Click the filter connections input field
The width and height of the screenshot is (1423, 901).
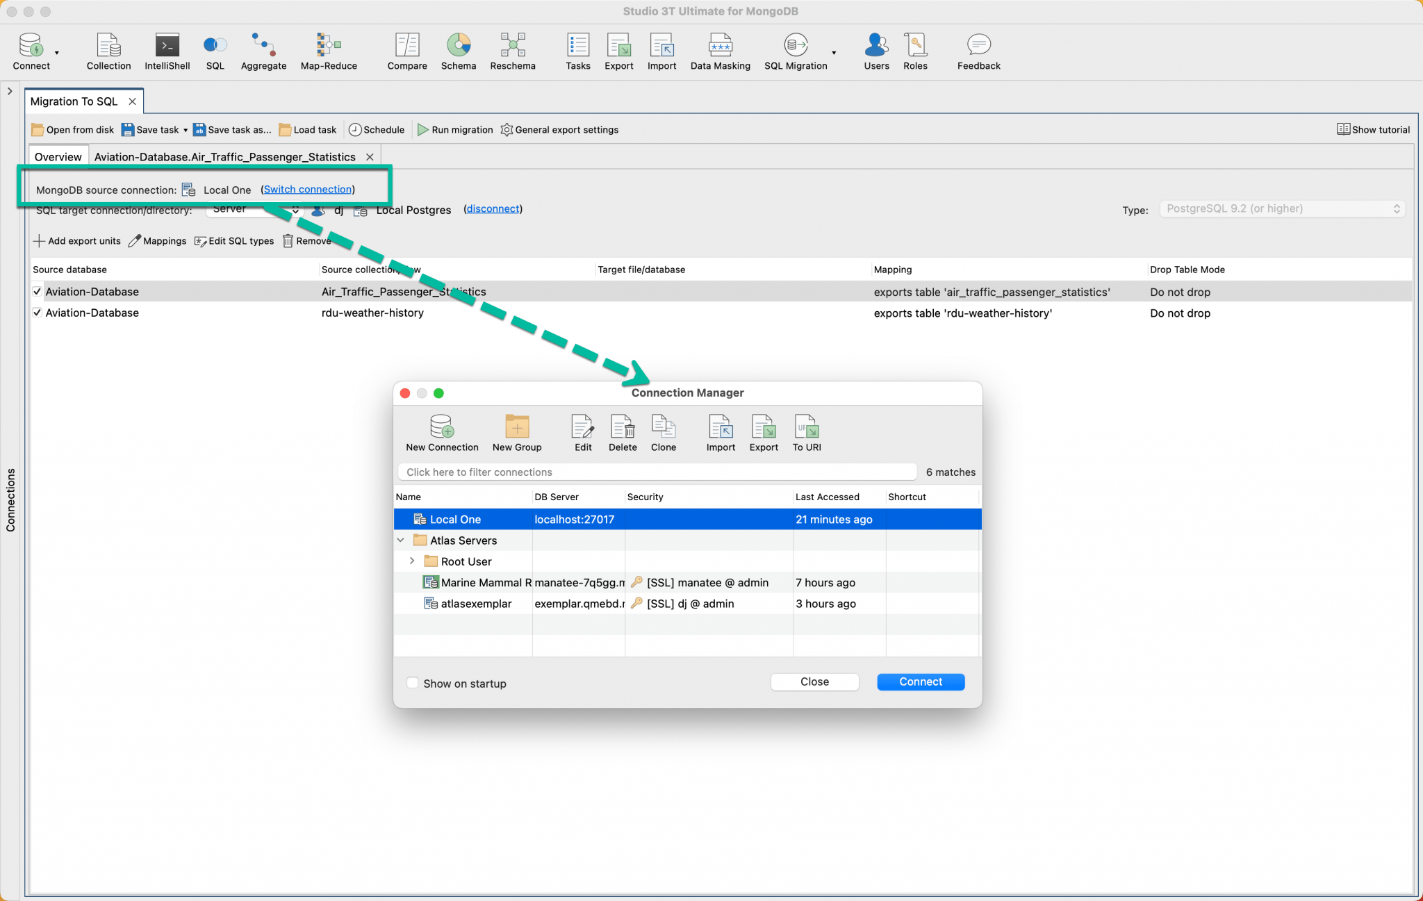(x=657, y=472)
